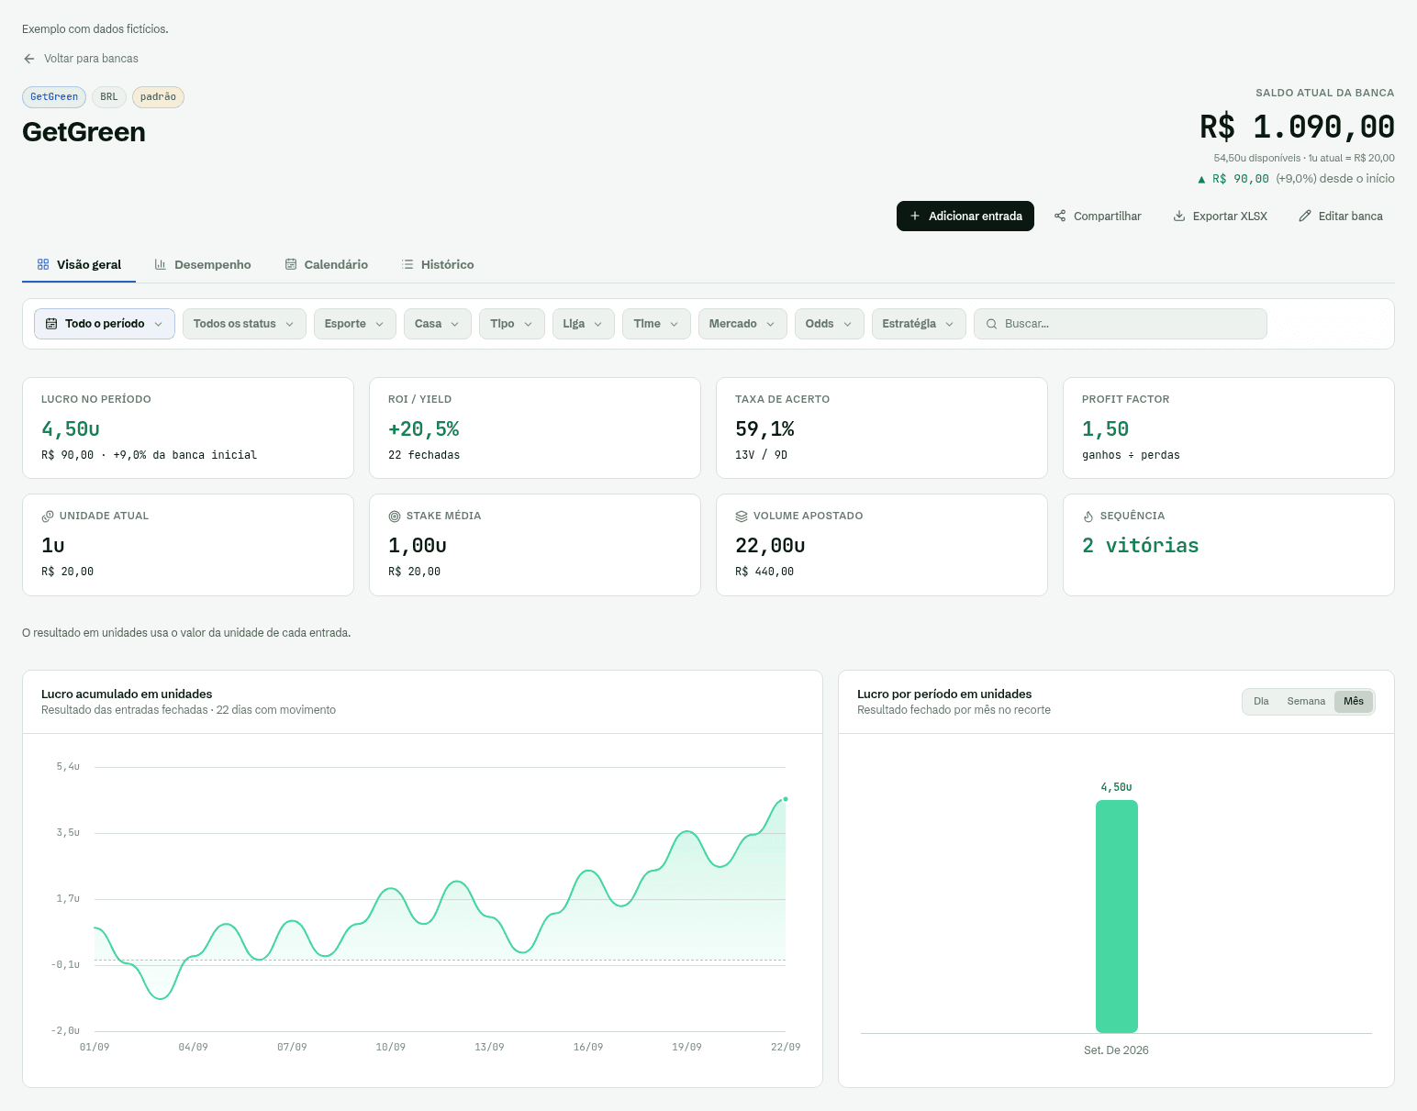Click the BRL currency badge
The image size is (1417, 1111).
pyautogui.click(x=109, y=97)
